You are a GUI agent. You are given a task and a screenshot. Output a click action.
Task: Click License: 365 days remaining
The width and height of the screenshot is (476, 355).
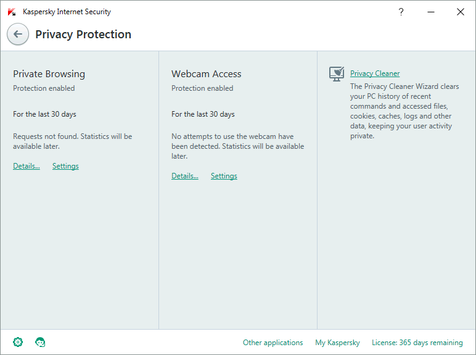pos(417,343)
